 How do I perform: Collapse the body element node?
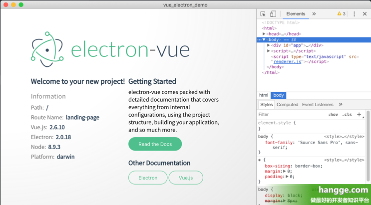click(x=264, y=40)
